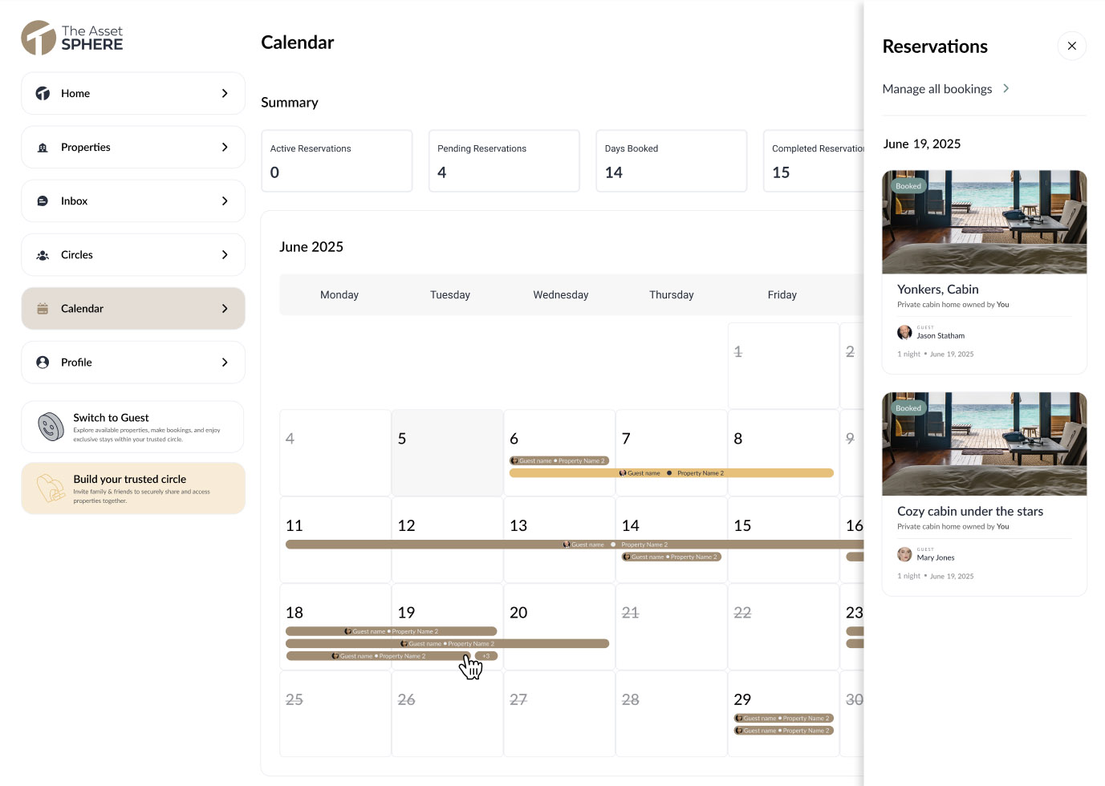Image resolution: width=1105 pixels, height=786 pixels.
Task: Click the Inbox chat bubble icon
Action: [x=43, y=201]
